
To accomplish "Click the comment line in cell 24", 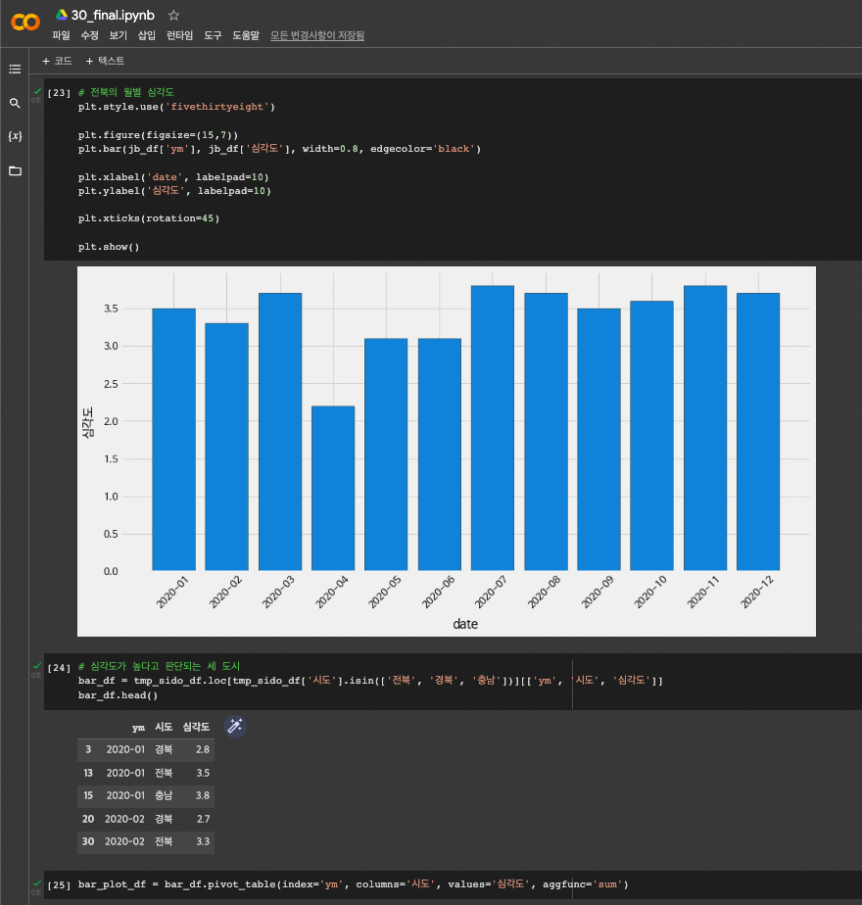I will click(159, 666).
